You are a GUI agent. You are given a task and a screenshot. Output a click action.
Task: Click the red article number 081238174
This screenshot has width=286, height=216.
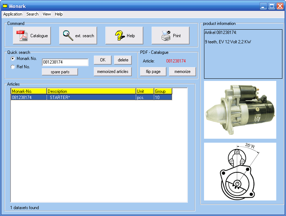(176, 61)
